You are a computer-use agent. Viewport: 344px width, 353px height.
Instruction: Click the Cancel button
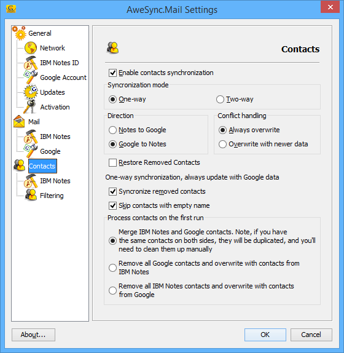311,335
